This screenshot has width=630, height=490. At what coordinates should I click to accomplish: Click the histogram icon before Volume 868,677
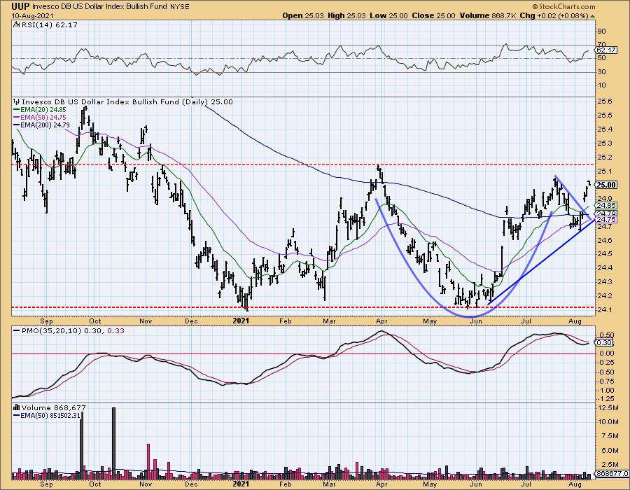click(17, 407)
